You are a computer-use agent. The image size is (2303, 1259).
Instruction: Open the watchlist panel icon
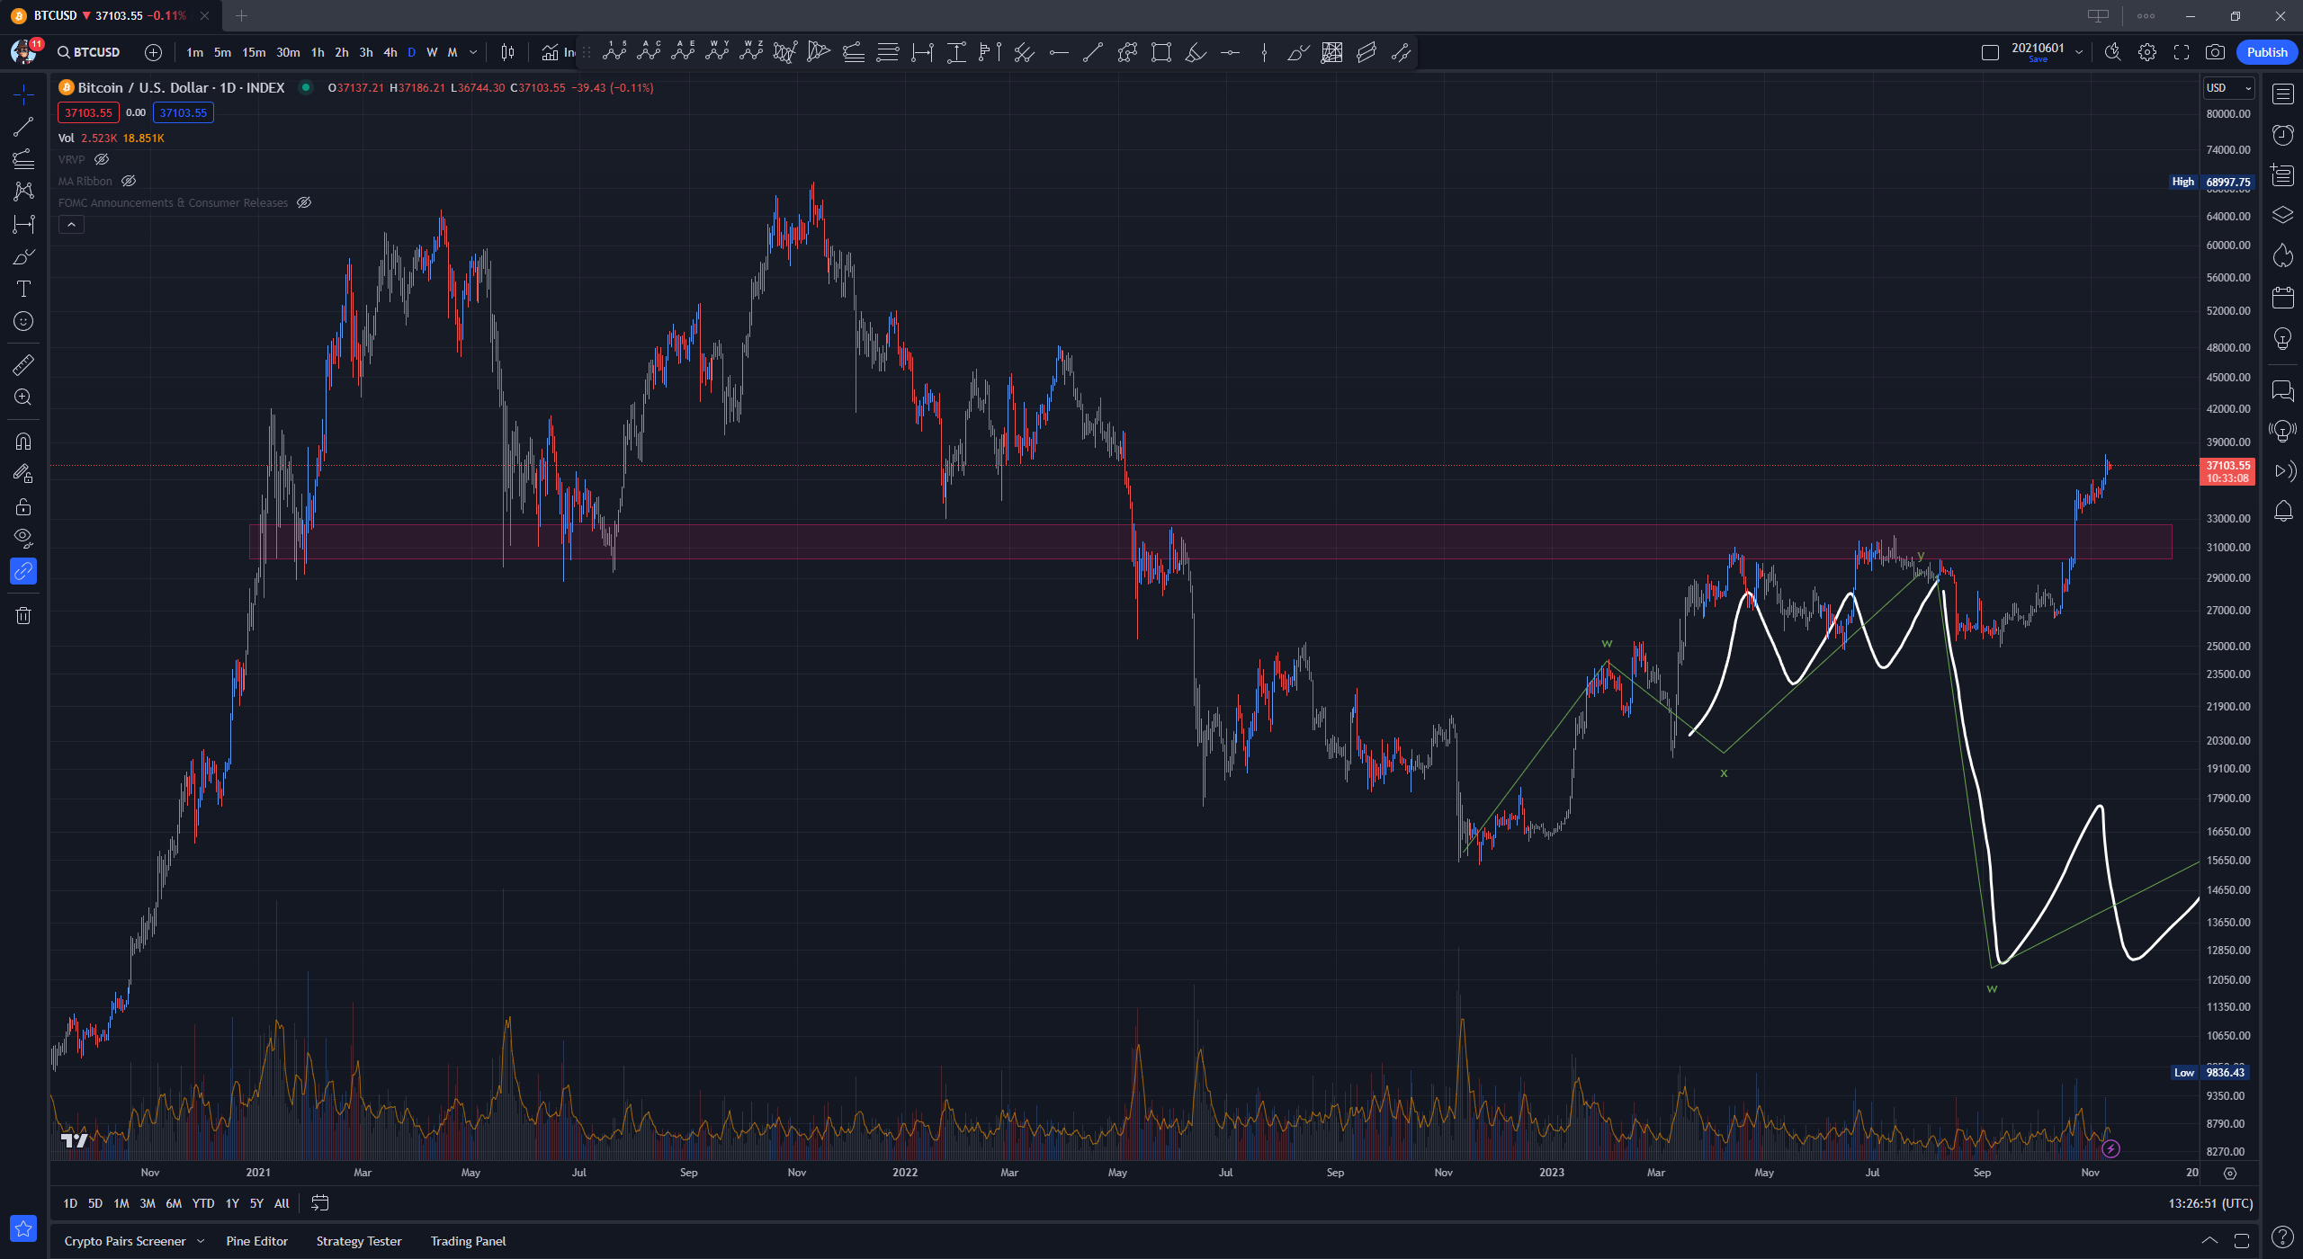point(2283,94)
